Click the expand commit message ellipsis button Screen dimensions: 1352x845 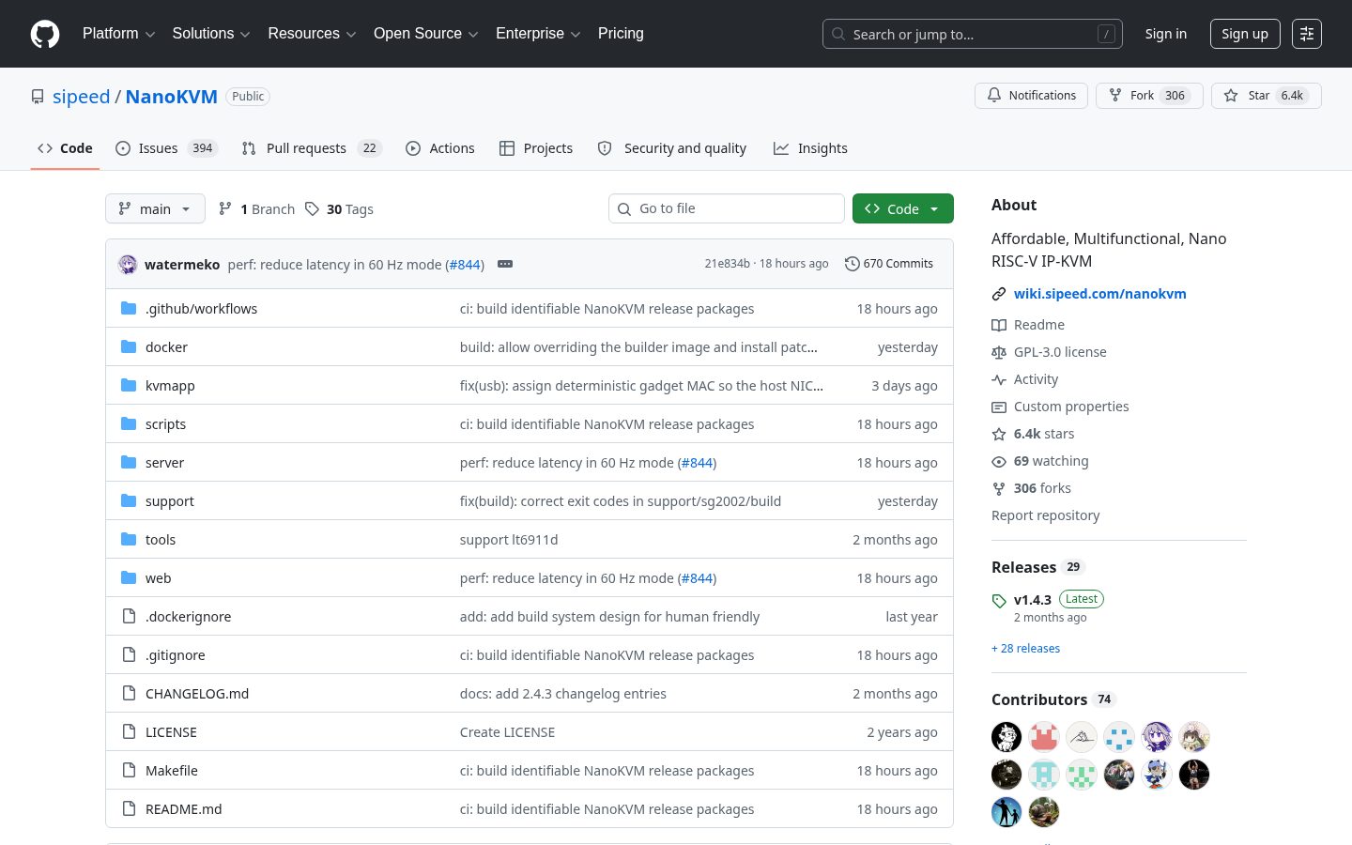(x=505, y=264)
